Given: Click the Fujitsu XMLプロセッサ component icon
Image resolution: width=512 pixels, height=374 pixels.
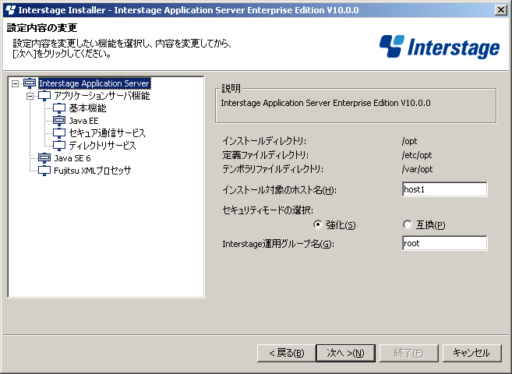Looking at the screenshot, I should pos(44,171).
